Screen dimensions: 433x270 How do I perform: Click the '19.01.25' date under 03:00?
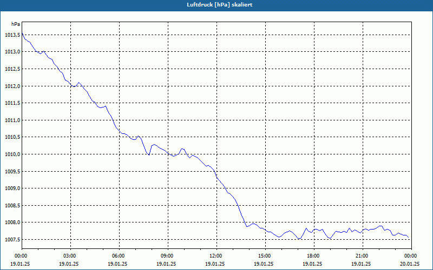pyautogui.click(x=69, y=264)
